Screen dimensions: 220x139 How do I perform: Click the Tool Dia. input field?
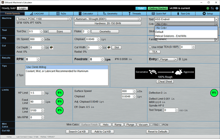34,31
